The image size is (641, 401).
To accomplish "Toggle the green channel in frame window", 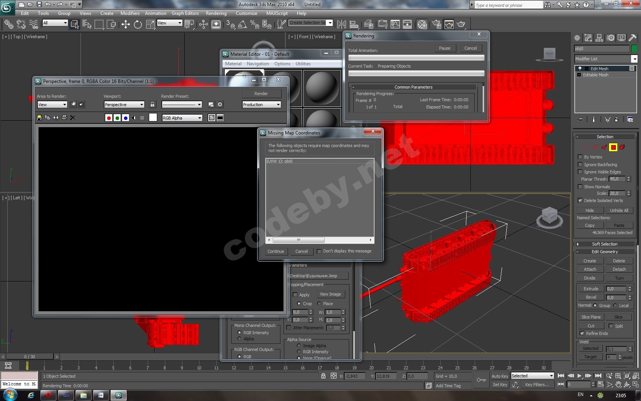I will tap(117, 118).
